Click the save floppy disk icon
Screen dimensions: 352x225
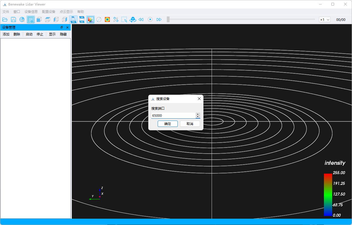[13, 20]
